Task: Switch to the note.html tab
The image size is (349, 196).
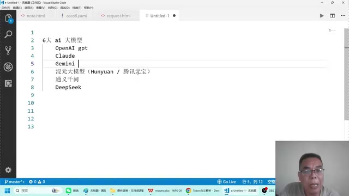Action: [33, 16]
